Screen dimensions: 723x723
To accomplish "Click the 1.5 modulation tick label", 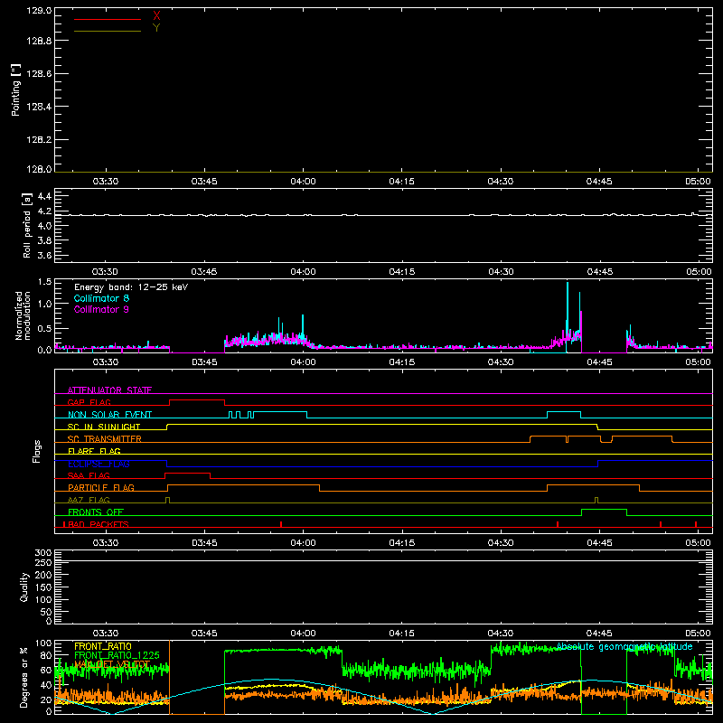I will (44, 282).
